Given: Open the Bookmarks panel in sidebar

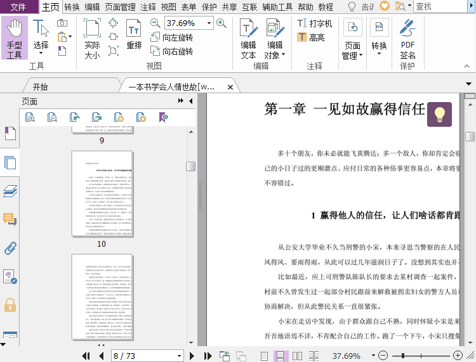Looking at the screenshot, I should click(10, 133).
